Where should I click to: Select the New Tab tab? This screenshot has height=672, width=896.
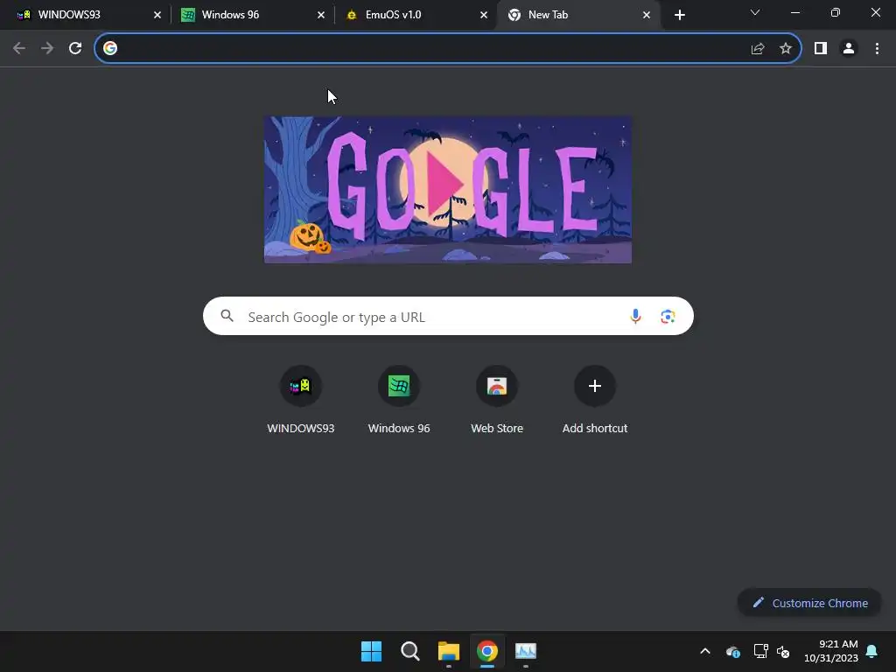[x=578, y=15]
